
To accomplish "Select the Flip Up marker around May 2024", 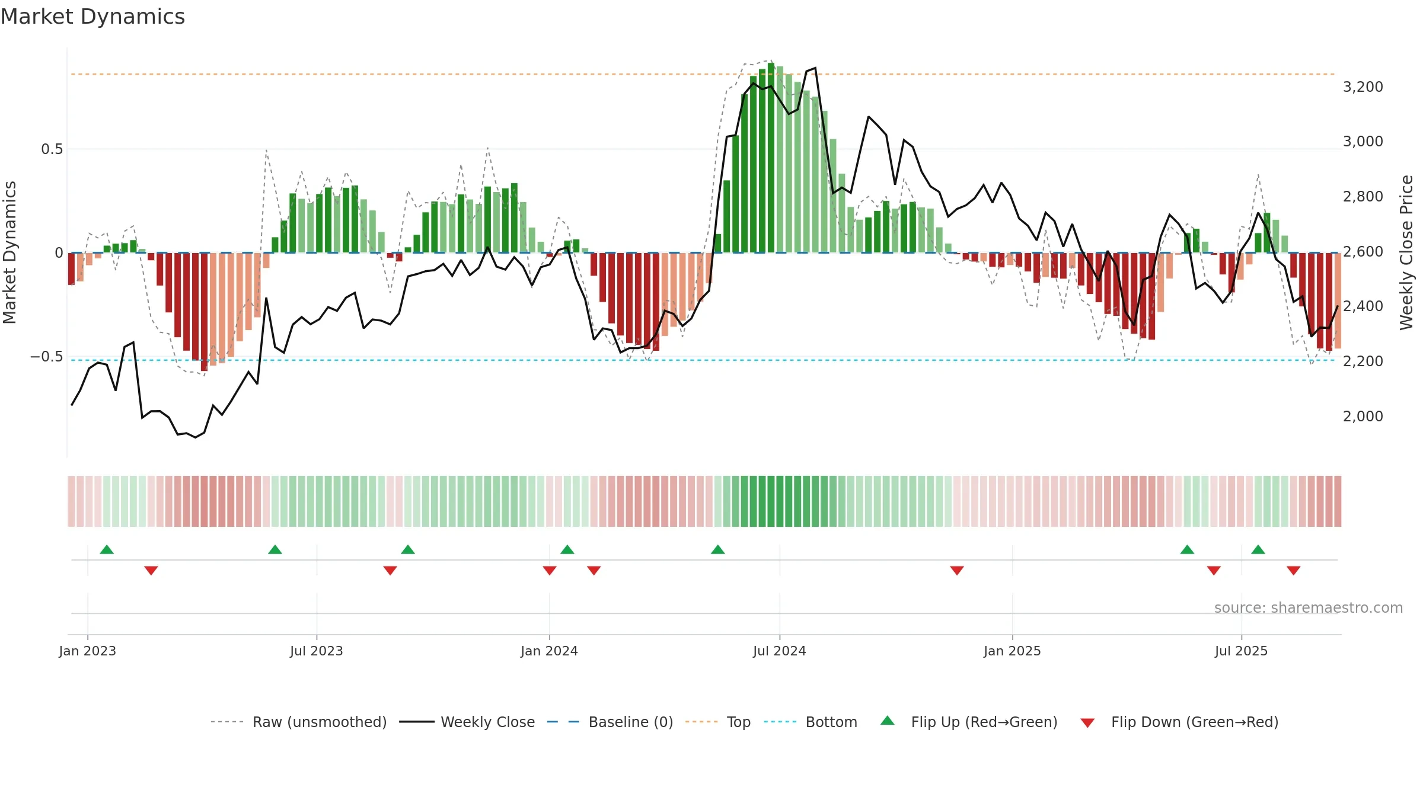I will pyautogui.click(x=718, y=549).
